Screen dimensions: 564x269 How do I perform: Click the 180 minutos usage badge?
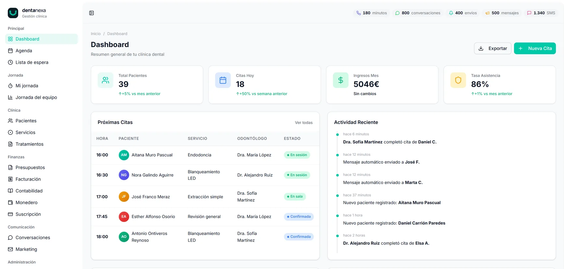pos(372,13)
